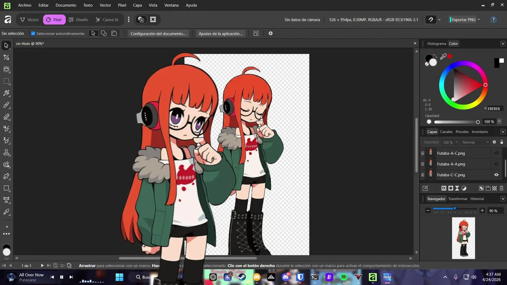Choose the Rectangular Marquee tool
This screenshot has height=285, width=507.
pos(6,81)
